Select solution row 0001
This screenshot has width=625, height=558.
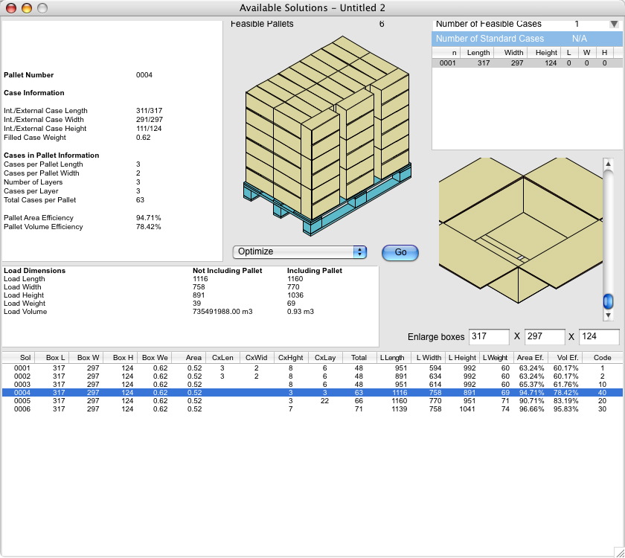312,368
